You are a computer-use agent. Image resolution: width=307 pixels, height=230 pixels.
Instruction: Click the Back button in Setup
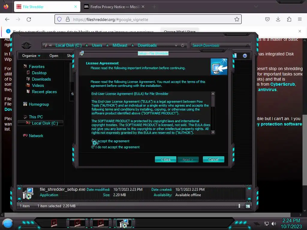point(165,159)
